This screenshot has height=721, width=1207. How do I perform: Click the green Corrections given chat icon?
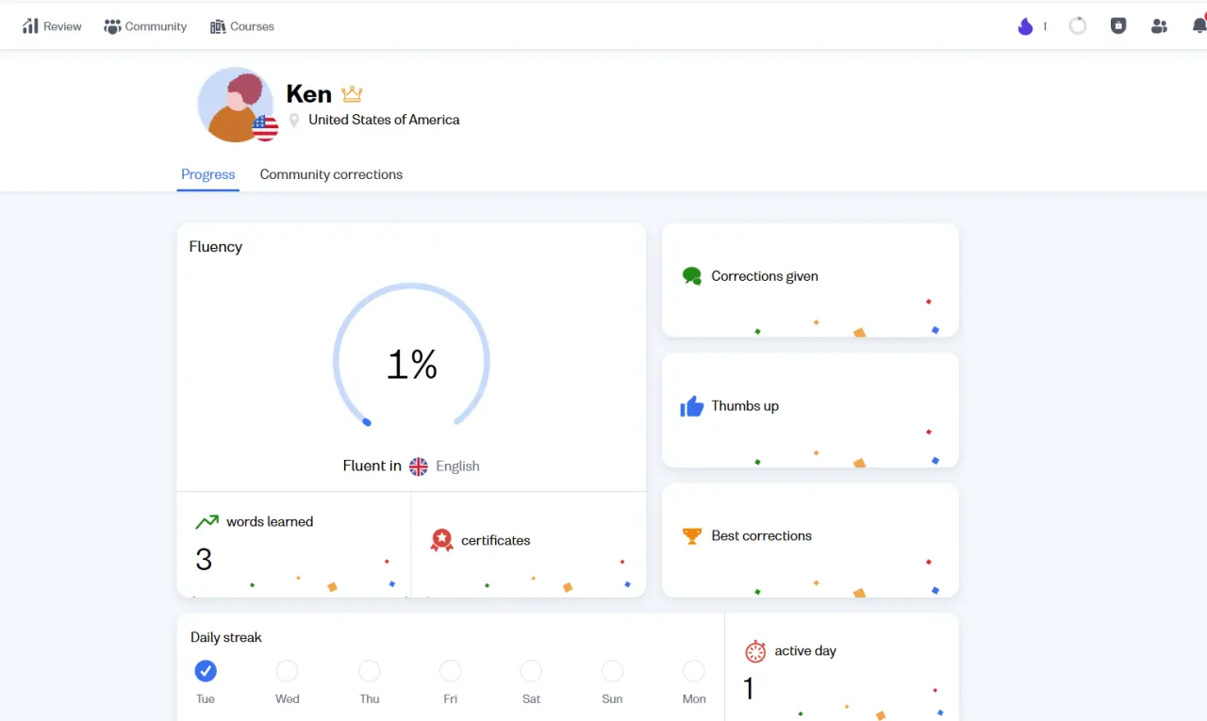(x=692, y=276)
